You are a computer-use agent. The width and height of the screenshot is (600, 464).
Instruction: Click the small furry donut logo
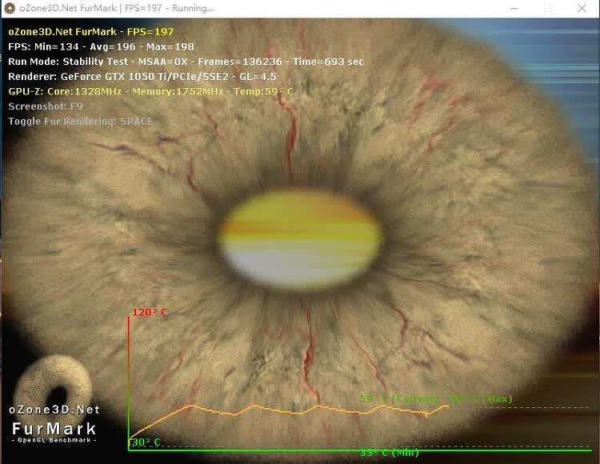point(54,384)
